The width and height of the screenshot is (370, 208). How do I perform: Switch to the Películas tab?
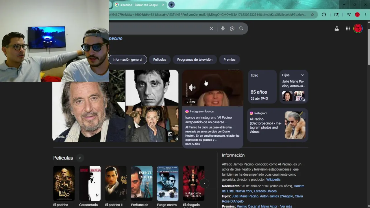tap(160, 60)
